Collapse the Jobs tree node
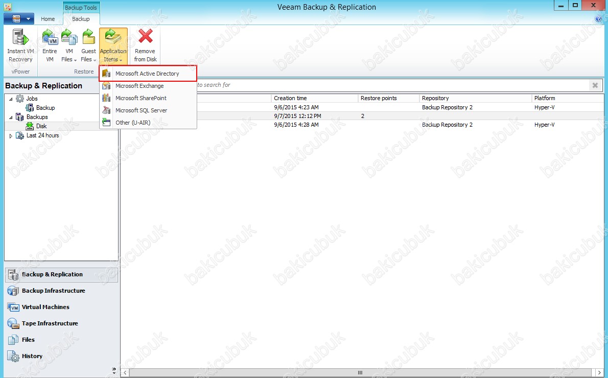 [x=11, y=99]
